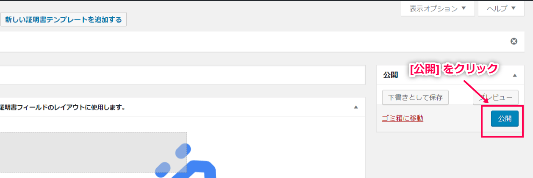The width and height of the screenshot is (533, 178).
Task: Save as draft with 下書きとして保存
Action: click(415, 97)
